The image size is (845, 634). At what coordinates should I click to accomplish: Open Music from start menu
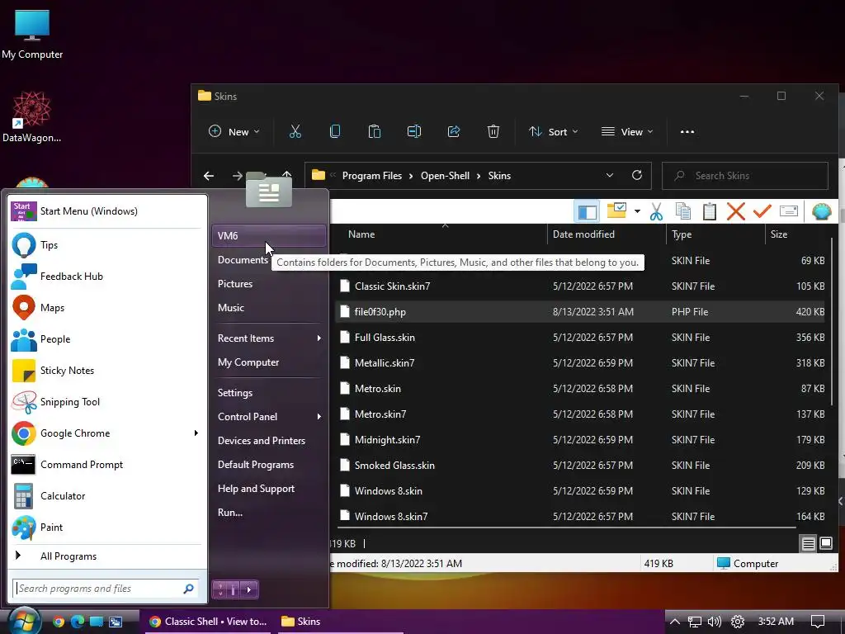269,308
